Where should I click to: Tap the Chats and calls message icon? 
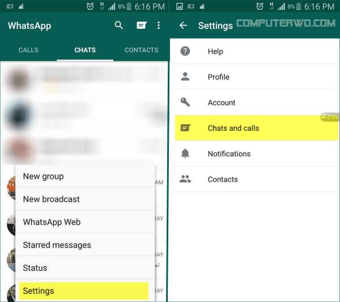point(185,128)
